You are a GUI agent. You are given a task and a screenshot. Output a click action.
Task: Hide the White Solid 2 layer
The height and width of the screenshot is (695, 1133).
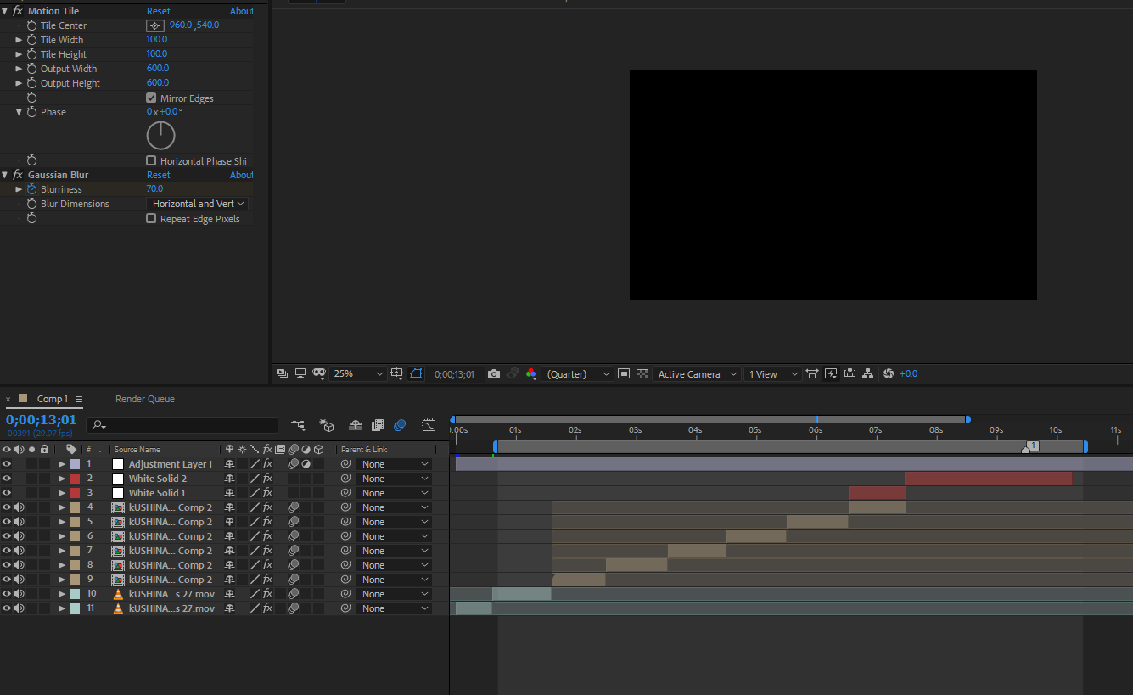(7, 479)
